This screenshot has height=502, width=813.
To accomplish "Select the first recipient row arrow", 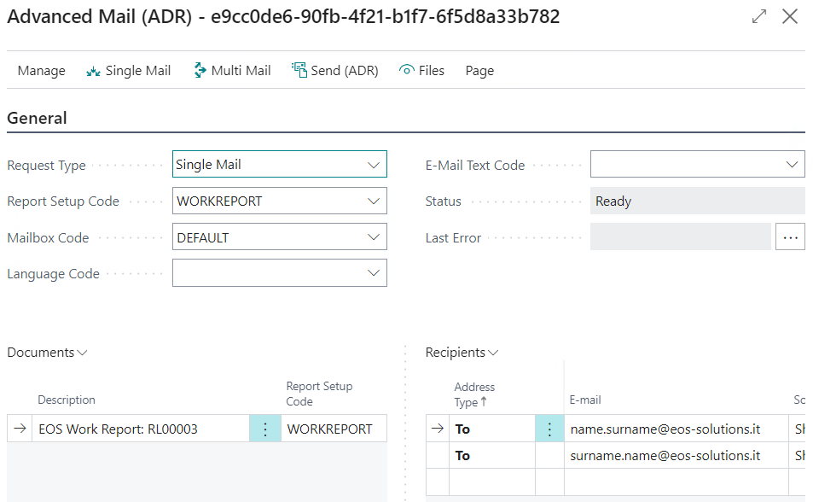I will click(x=438, y=429).
